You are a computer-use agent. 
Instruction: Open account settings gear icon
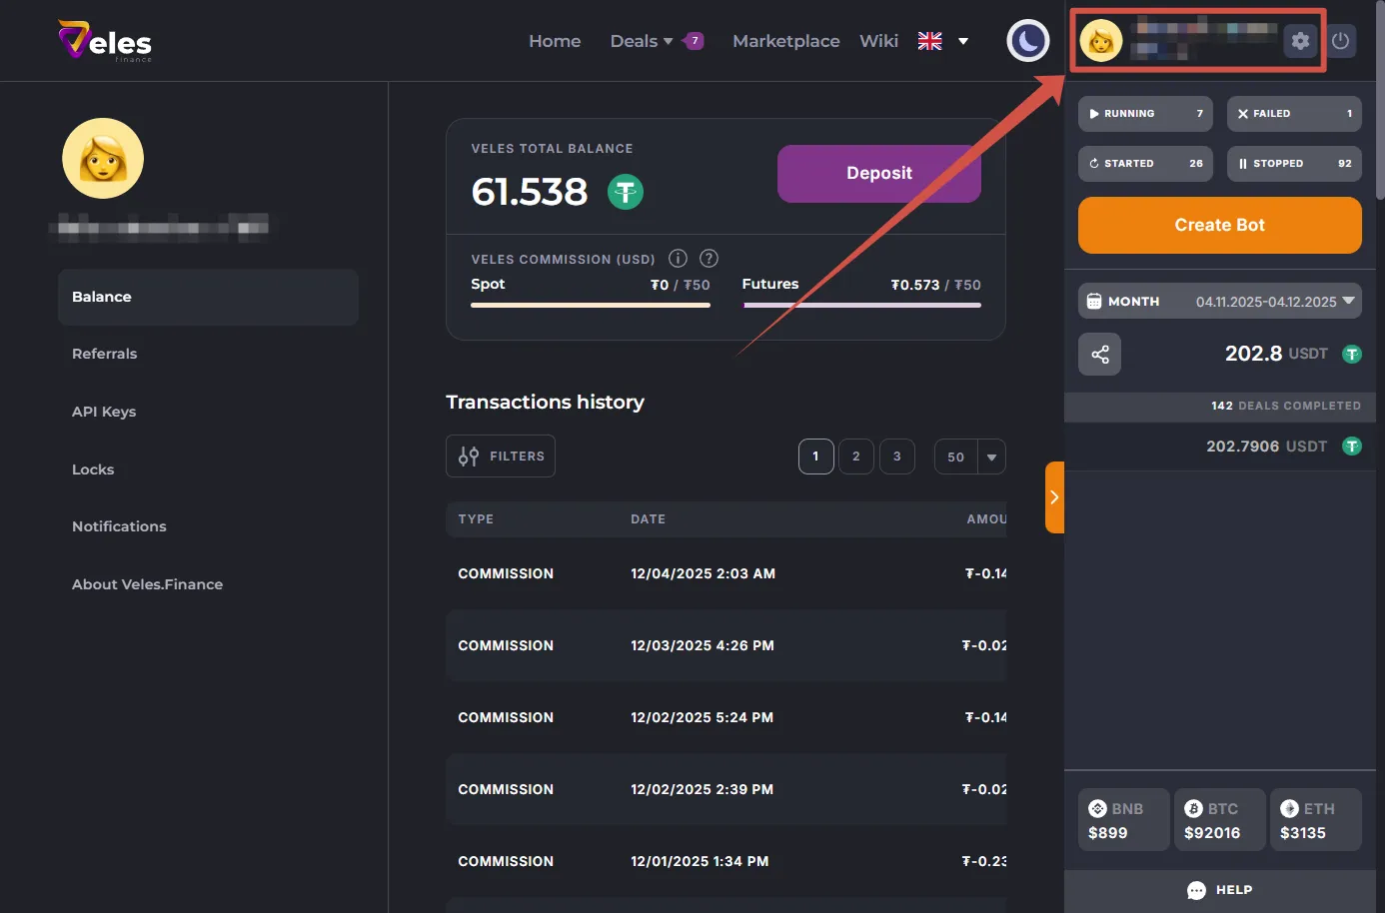1300,41
